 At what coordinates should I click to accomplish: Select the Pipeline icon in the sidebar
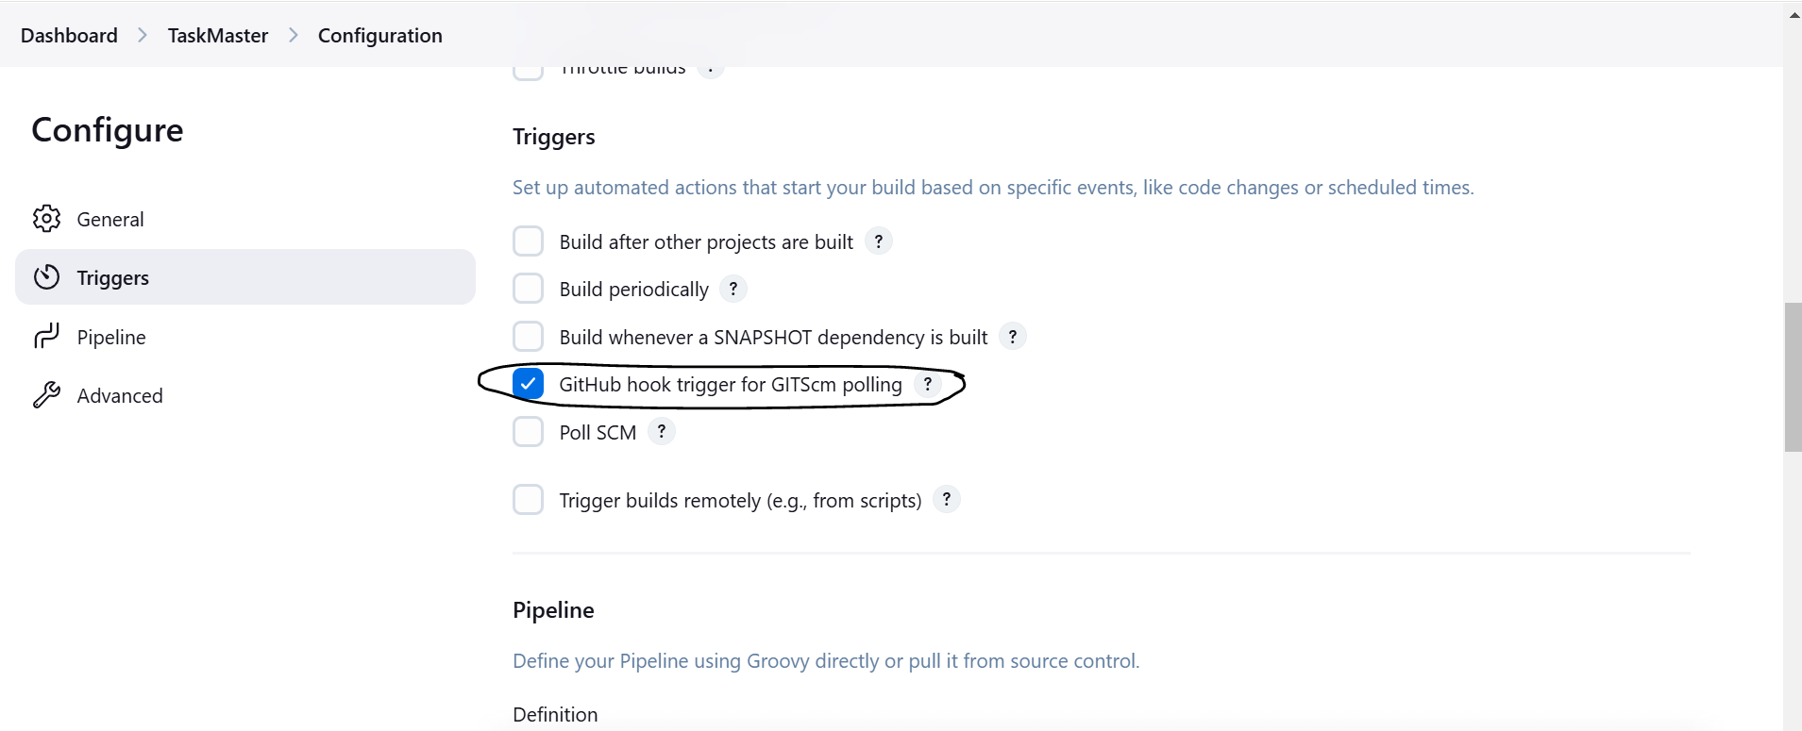pos(47,336)
